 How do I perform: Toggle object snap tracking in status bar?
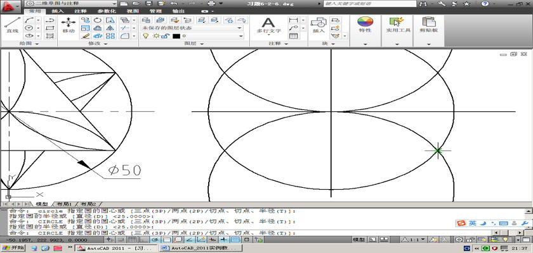189,240
